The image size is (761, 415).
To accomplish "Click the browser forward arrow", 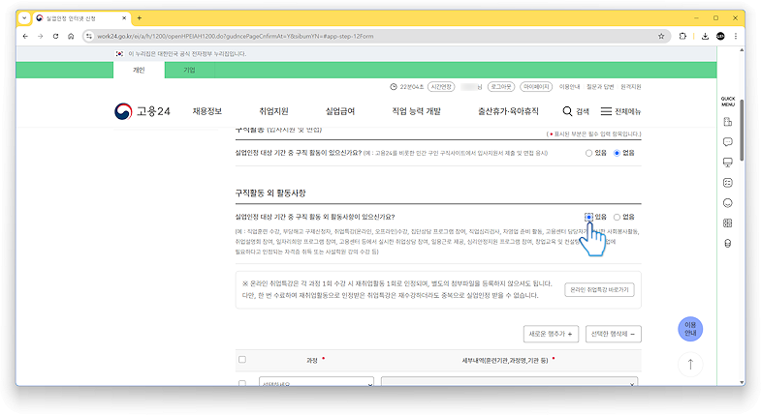I will [41, 37].
